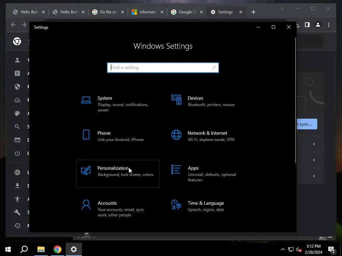342x256 pixels.
Task: Open Chrome accessibility sidebar icon
Action: coord(17,199)
